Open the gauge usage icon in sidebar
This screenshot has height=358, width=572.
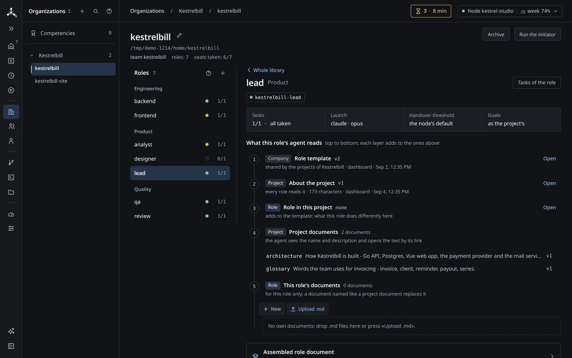click(x=11, y=214)
